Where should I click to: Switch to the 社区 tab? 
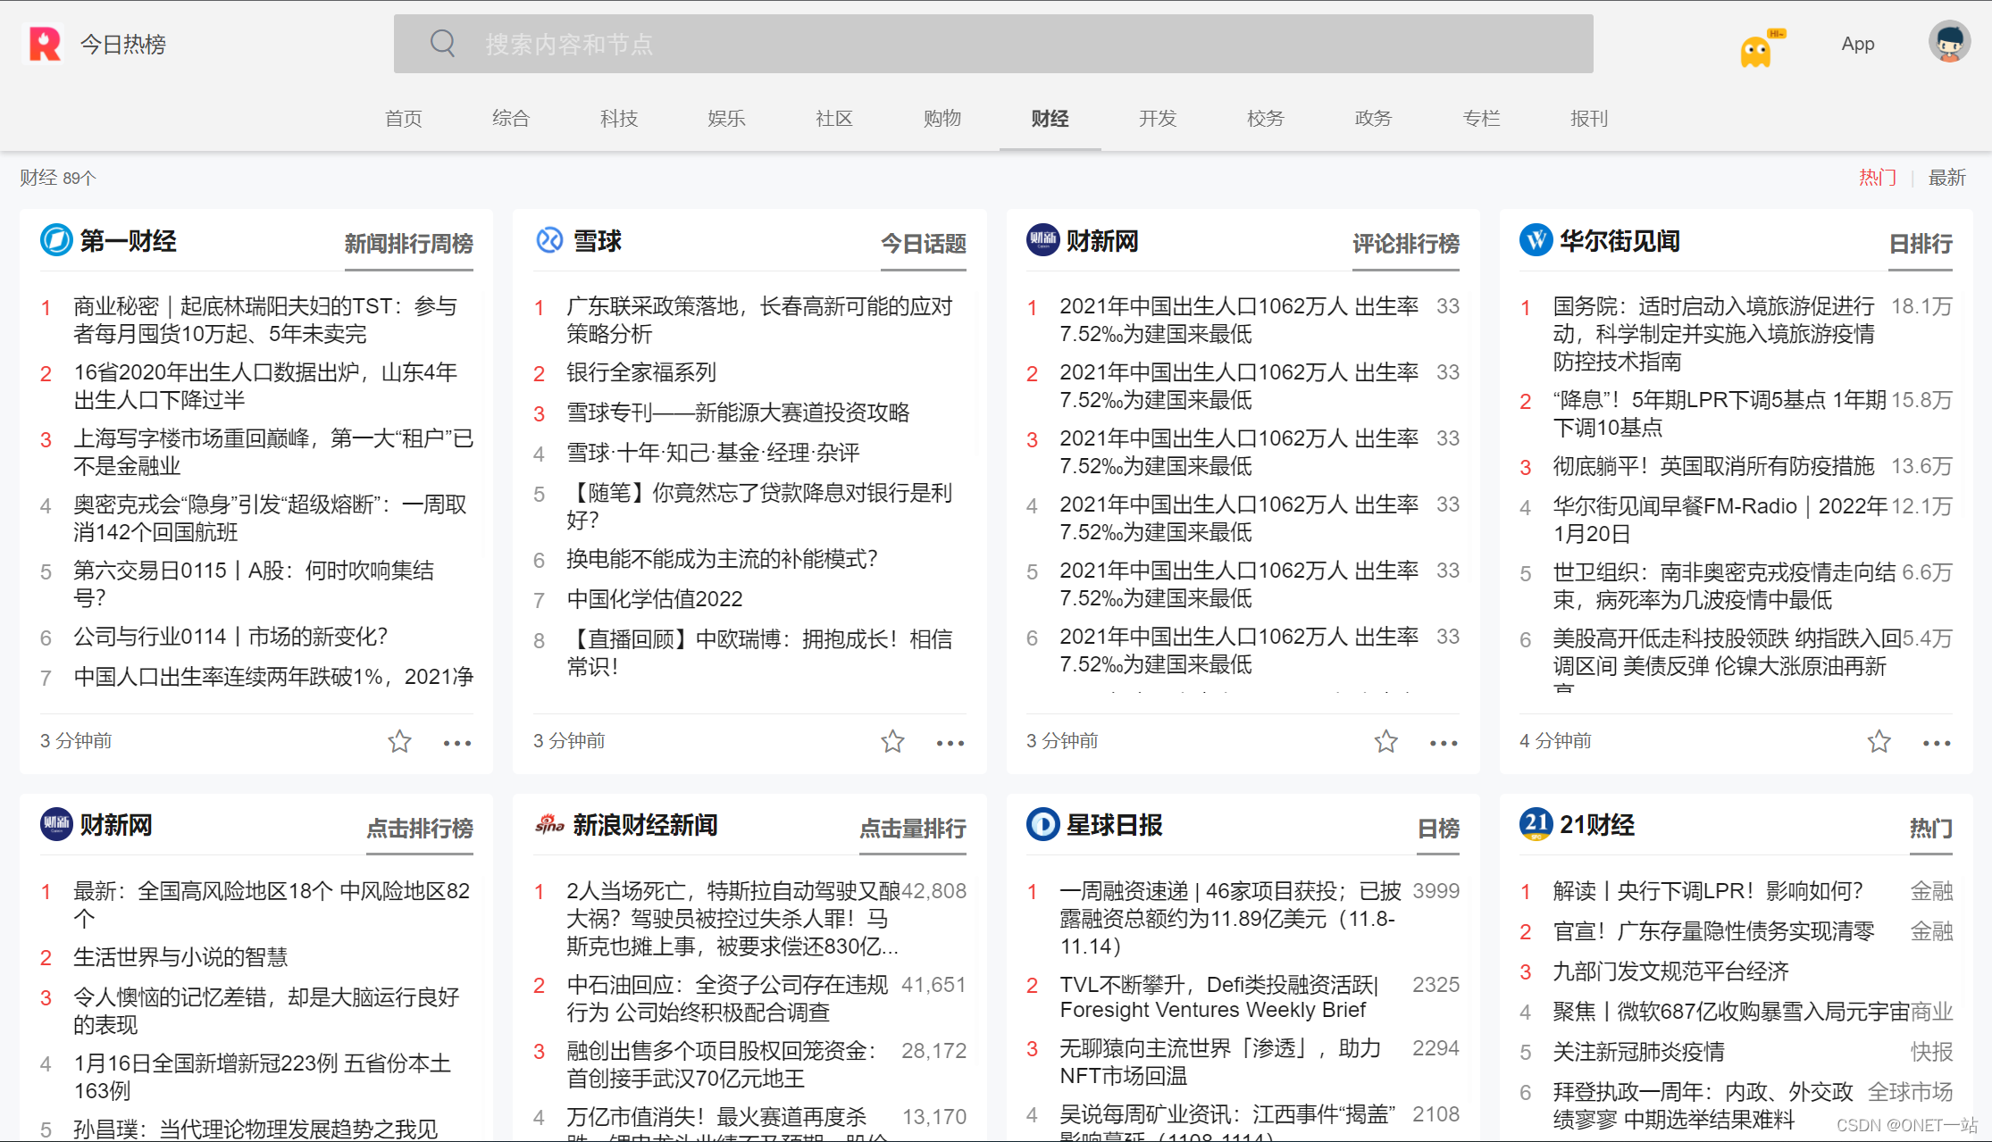pyautogui.click(x=834, y=119)
